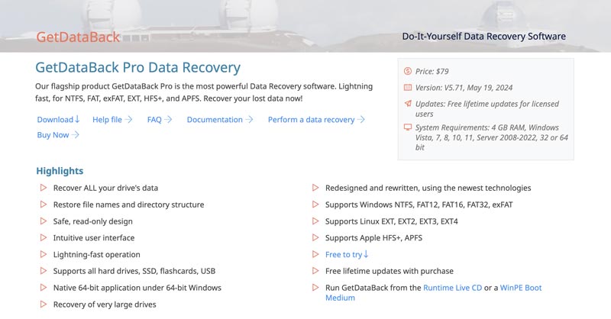The height and width of the screenshot is (319, 611).
Task: Click the Buy Now link
Action: point(58,135)
